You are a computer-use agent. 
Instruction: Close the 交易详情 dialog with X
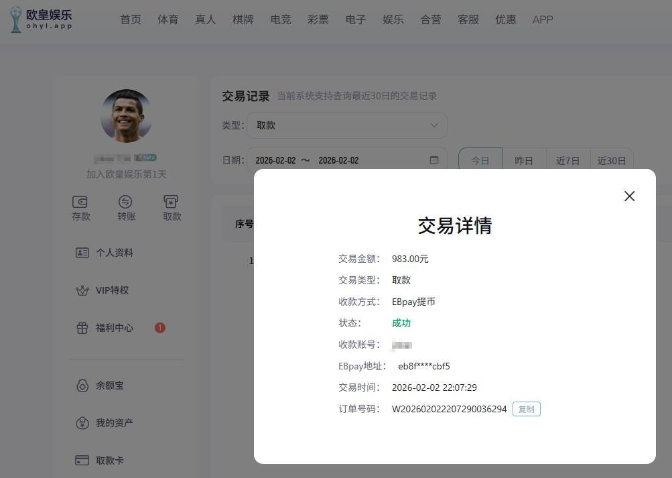point(629,196)
